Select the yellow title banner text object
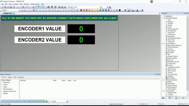Image resolution: width=189 pixels, height=106 pixels. pos(59,18)
